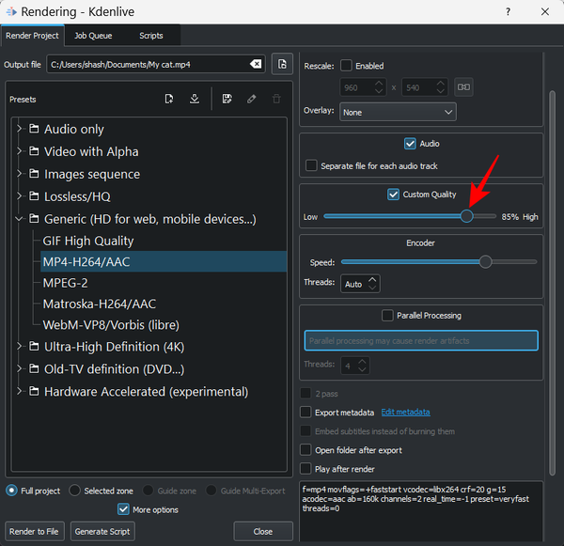
Task: Choose the Selected zone radio button
Action: [74, 491]
